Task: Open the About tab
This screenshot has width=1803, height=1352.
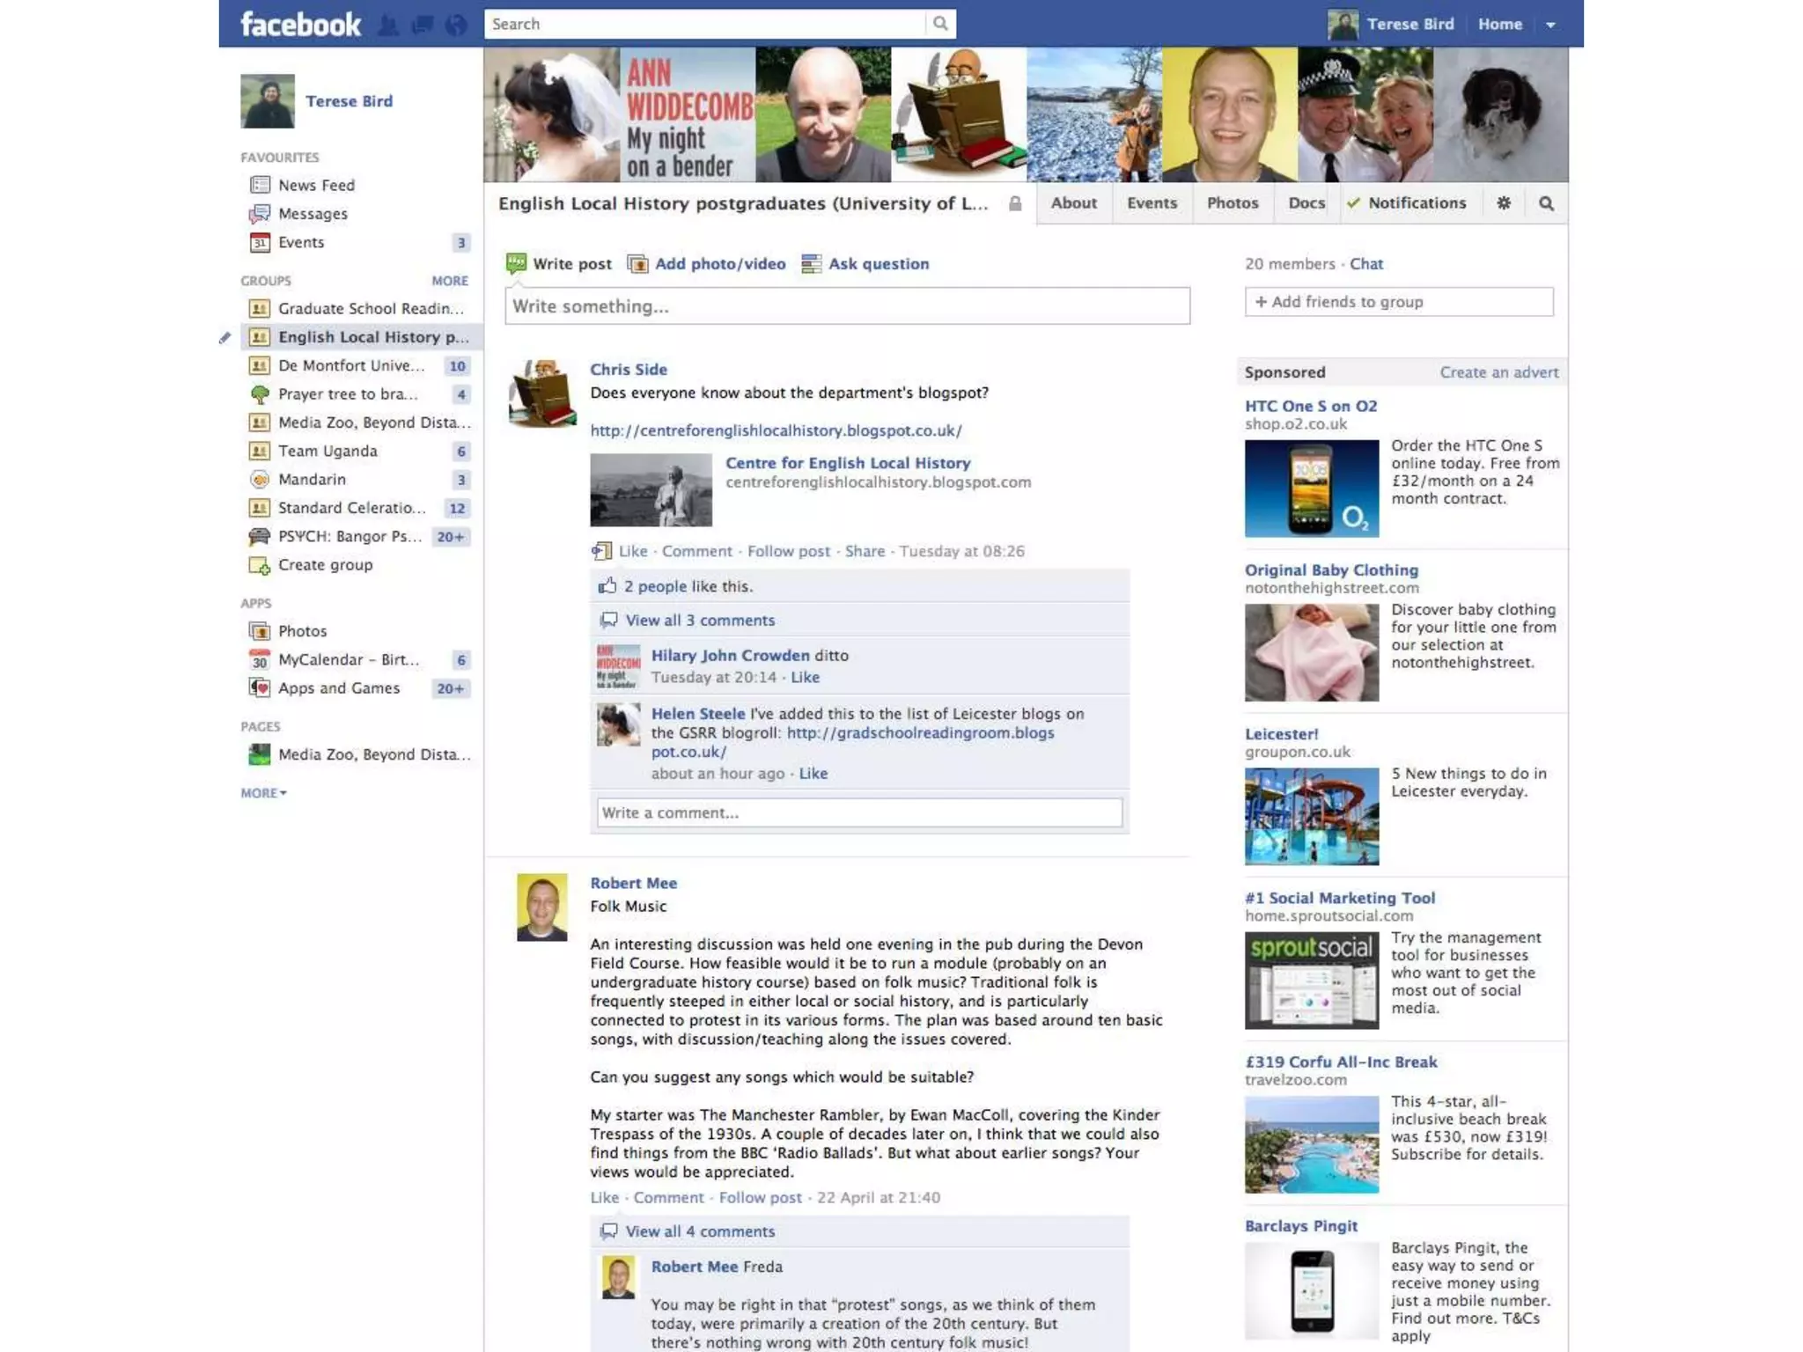Action: [x=1073, y=203]
